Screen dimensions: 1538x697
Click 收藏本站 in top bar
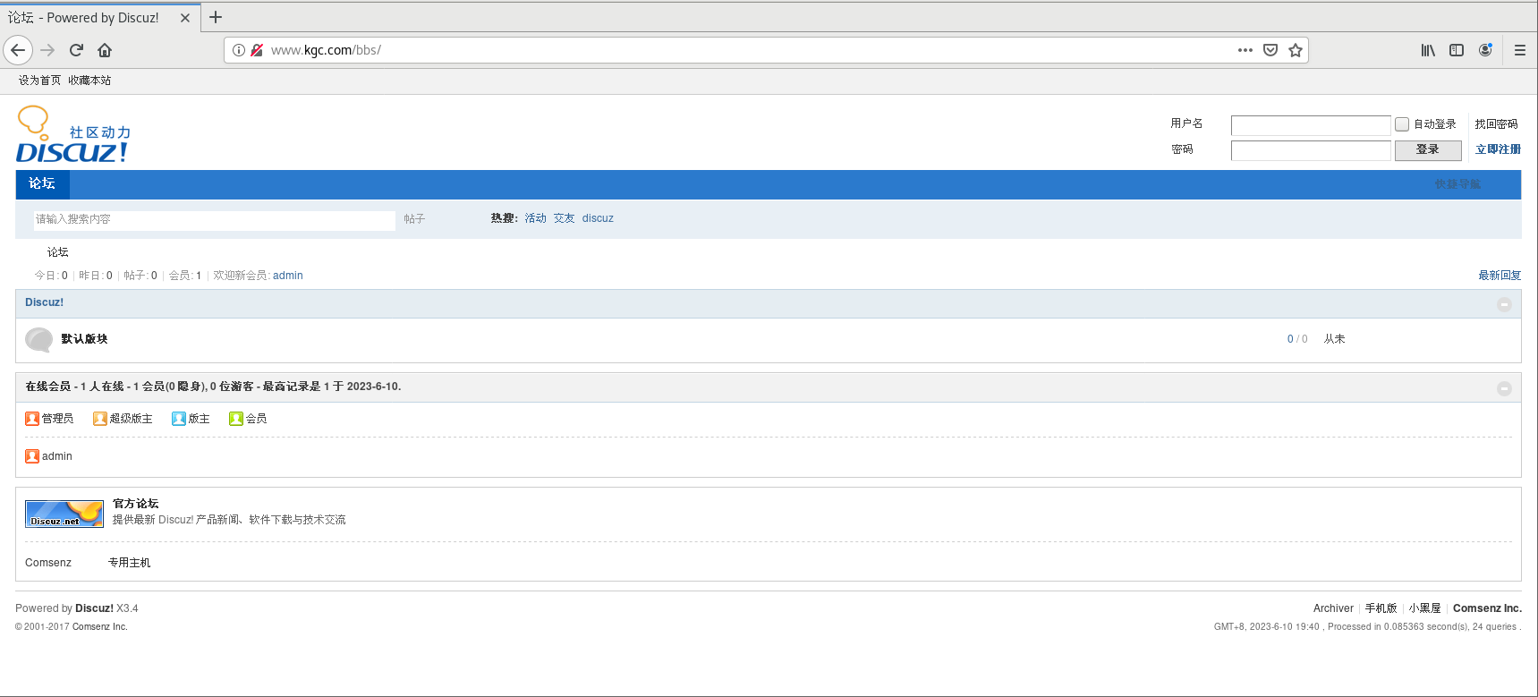coord(89,81)
